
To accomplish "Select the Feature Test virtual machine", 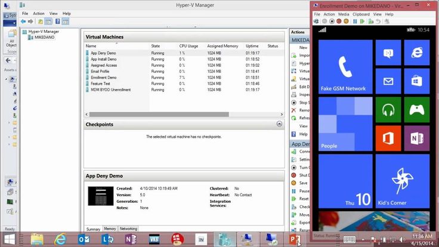I will (x=101, y=84).
